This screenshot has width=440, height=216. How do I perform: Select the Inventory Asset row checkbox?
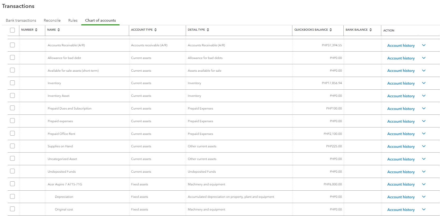pos(12,95)
